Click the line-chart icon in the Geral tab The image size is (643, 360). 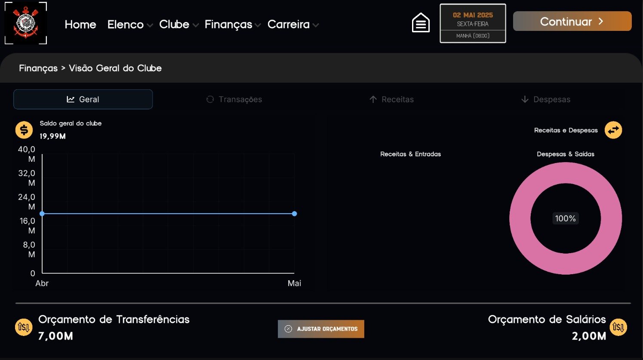point(71,99)
